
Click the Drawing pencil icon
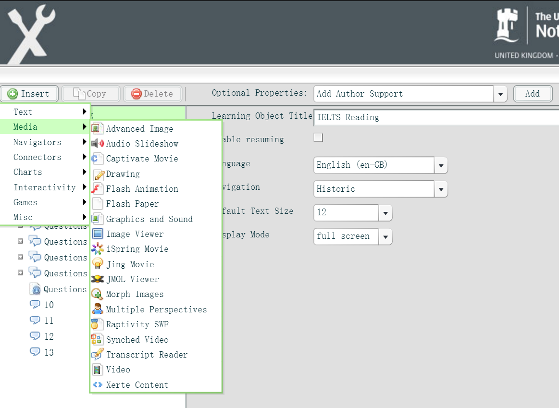click(x=99, y=174)
